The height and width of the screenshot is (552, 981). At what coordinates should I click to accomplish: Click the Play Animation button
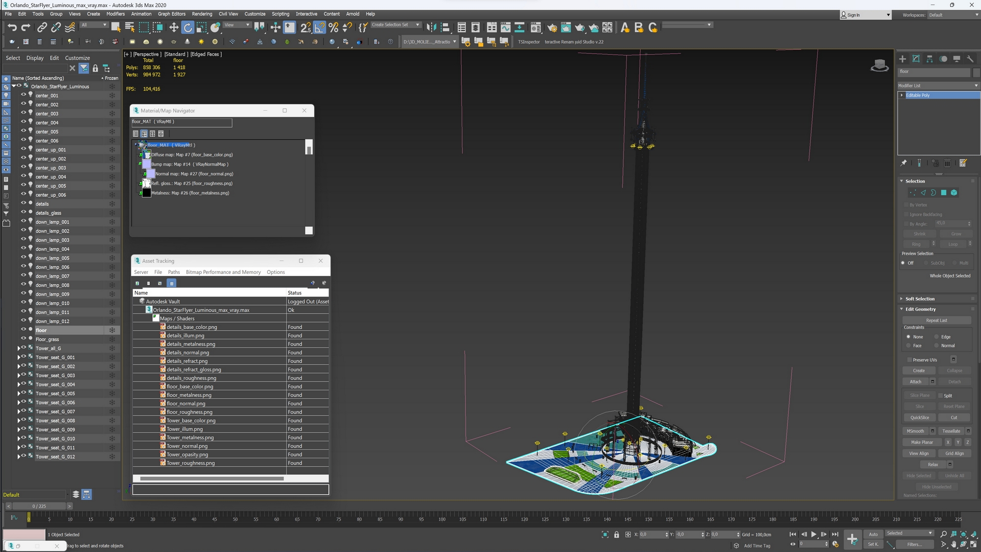(814, 534)
